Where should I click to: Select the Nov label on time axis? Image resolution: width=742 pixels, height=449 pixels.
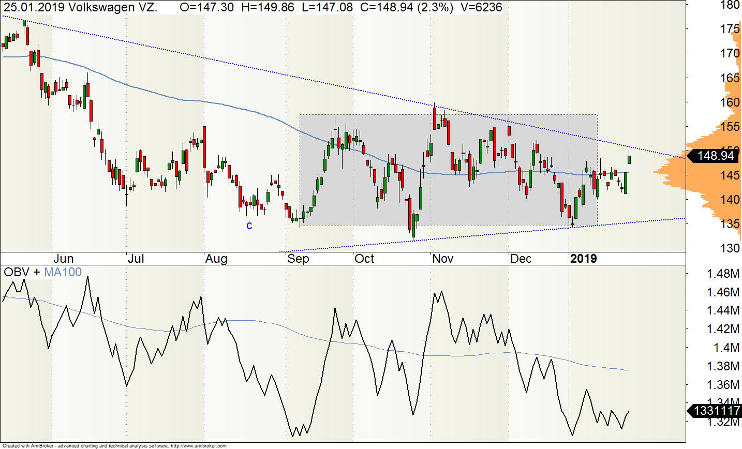(x=442, y=259)
